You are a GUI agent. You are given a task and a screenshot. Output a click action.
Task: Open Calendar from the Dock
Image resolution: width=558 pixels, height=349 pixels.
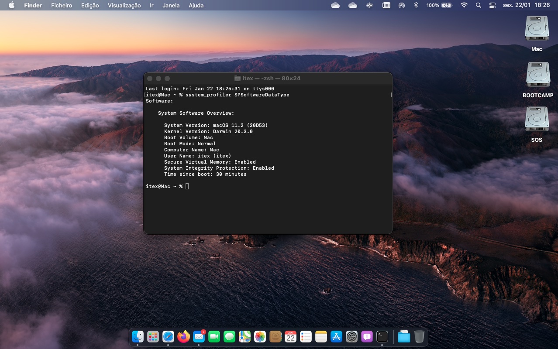290,337
